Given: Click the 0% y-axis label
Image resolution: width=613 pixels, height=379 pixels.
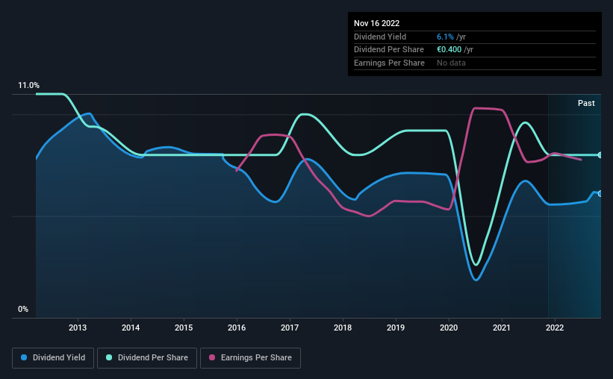Looking at the screenshot, I should click(x=23, y=309).
